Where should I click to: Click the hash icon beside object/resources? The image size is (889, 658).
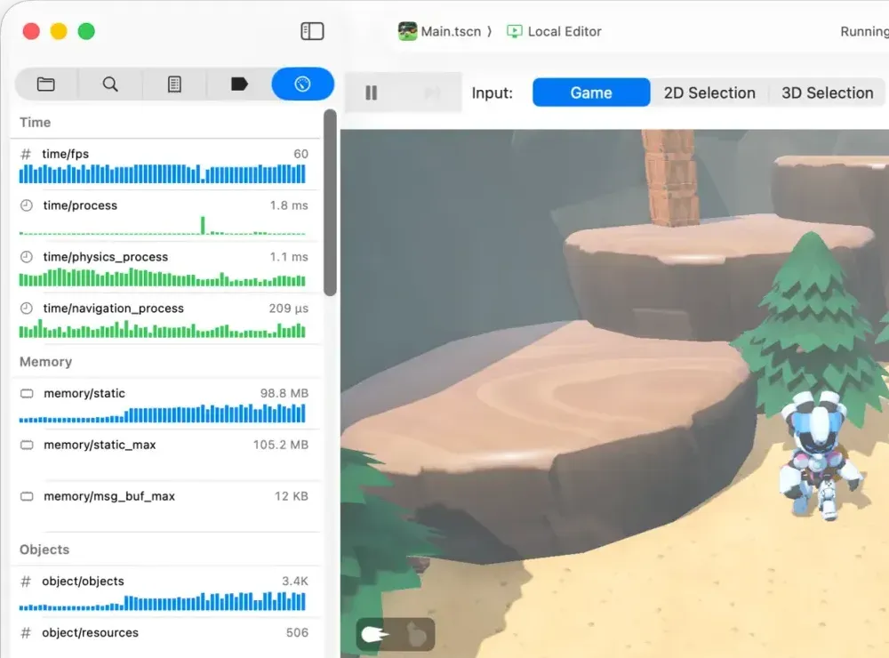[26, 632]
